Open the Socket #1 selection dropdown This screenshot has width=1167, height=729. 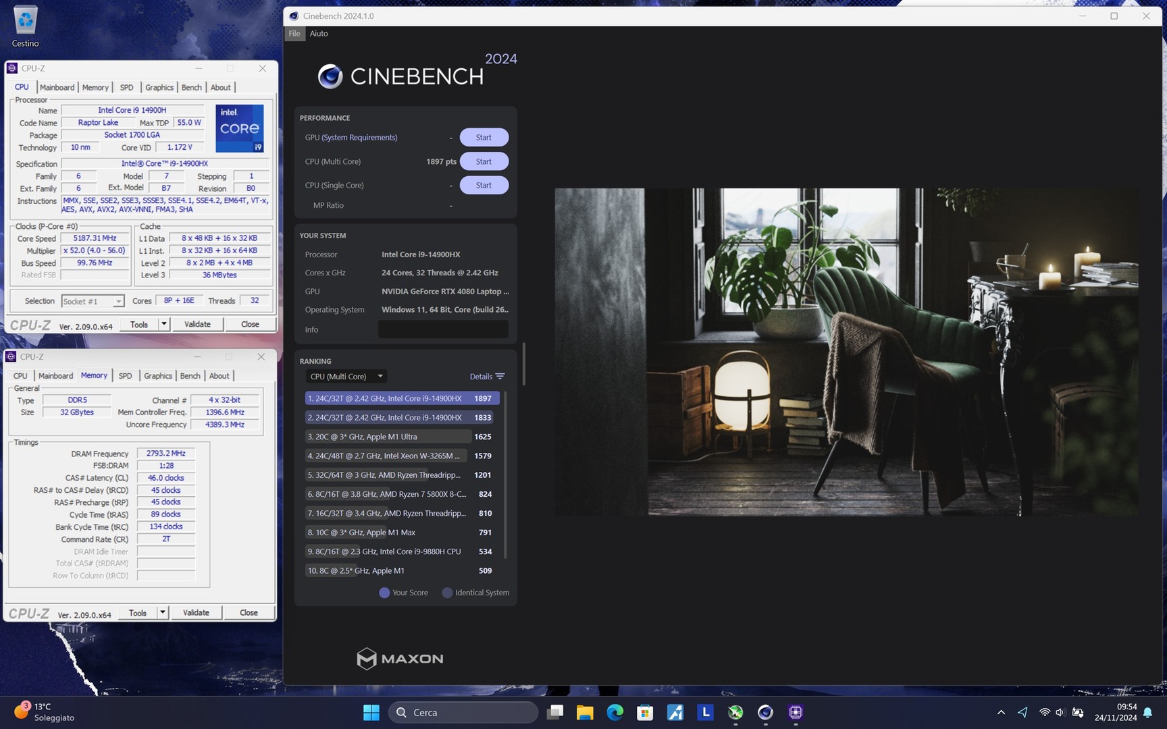tap(93, 301)
